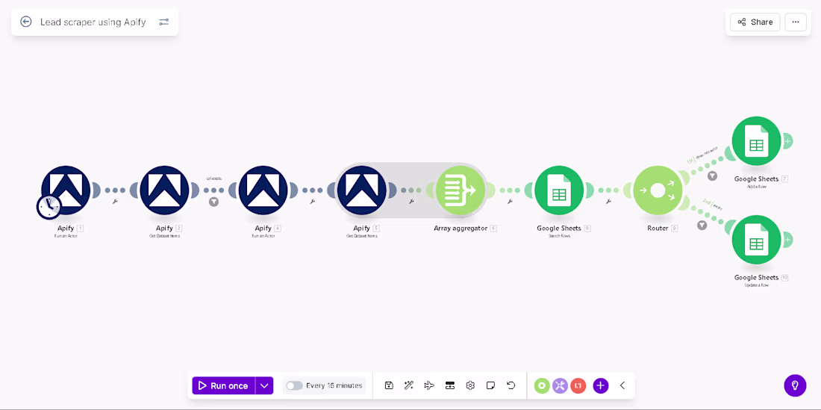Toggle the scheduling switch on
The width and height of the screenshot is (821, 410).
point(294,385)
